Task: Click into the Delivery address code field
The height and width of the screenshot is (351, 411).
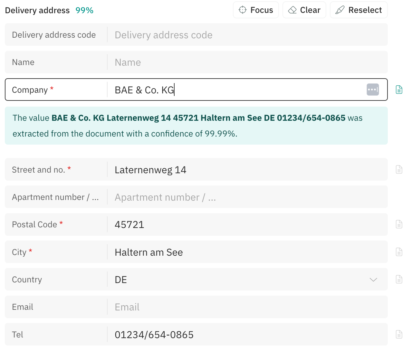Action: coord(245,35)
